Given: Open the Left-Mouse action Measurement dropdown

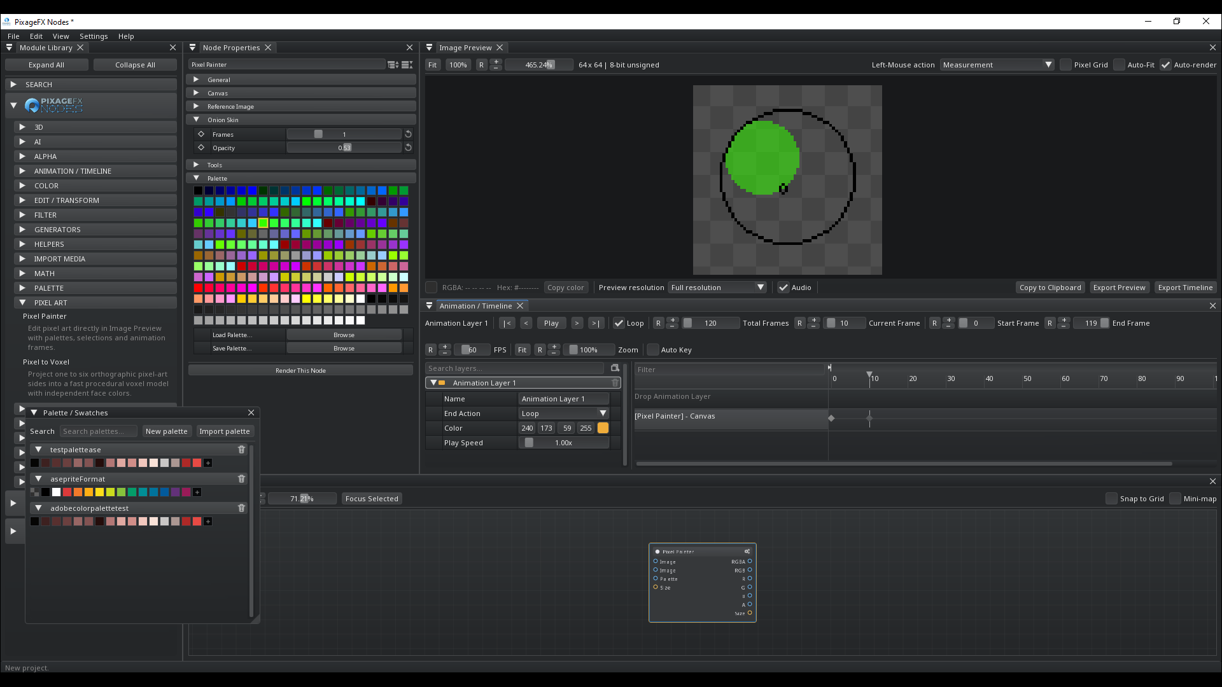Looking at the screenshot, I should tap(997, 65).
